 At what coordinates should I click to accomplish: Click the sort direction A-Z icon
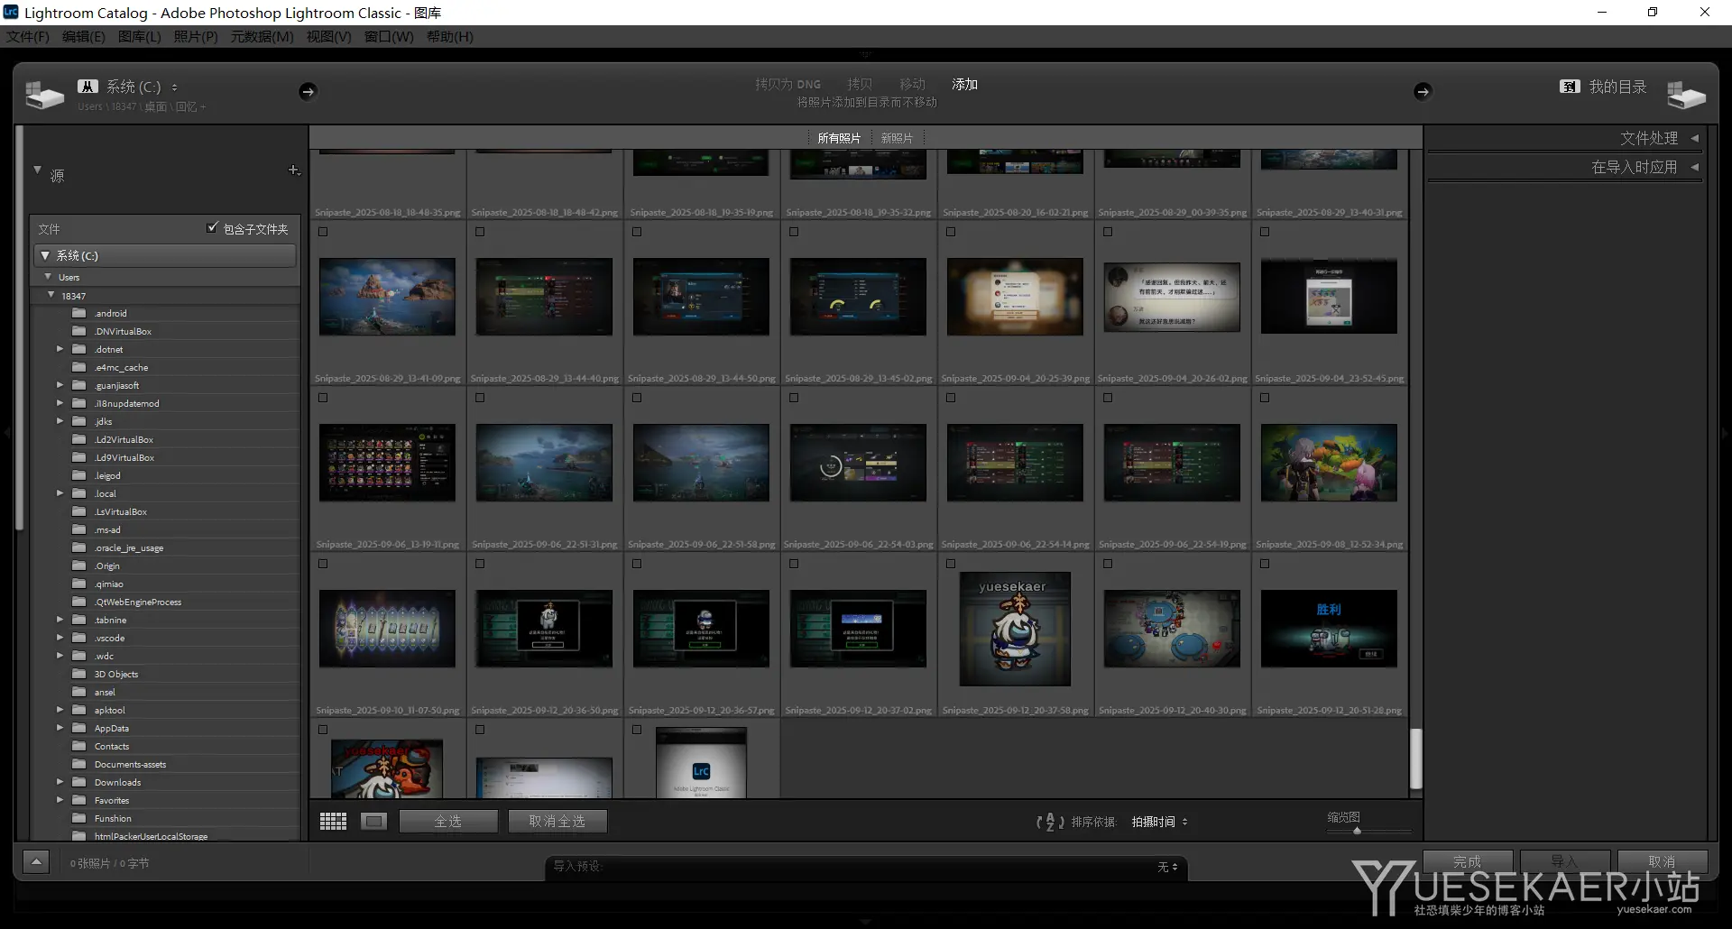click(1049, 822)
